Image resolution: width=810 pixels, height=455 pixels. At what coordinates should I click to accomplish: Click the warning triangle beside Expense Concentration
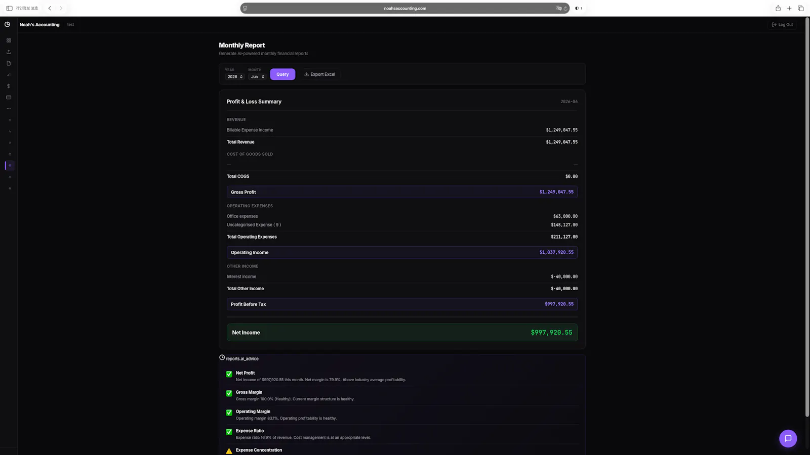click(229, 451)
